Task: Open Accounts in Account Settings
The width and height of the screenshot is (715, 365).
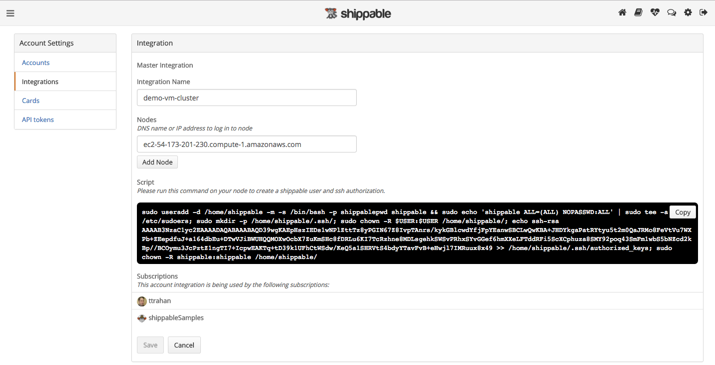Action: point(65,62)
